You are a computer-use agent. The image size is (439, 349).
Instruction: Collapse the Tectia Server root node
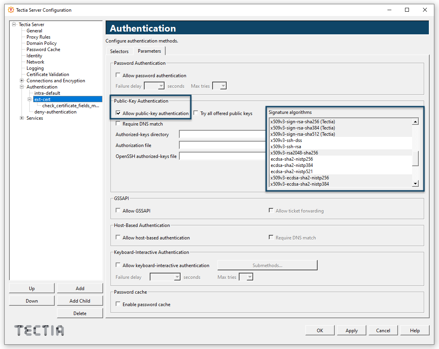tap(14, 24)
